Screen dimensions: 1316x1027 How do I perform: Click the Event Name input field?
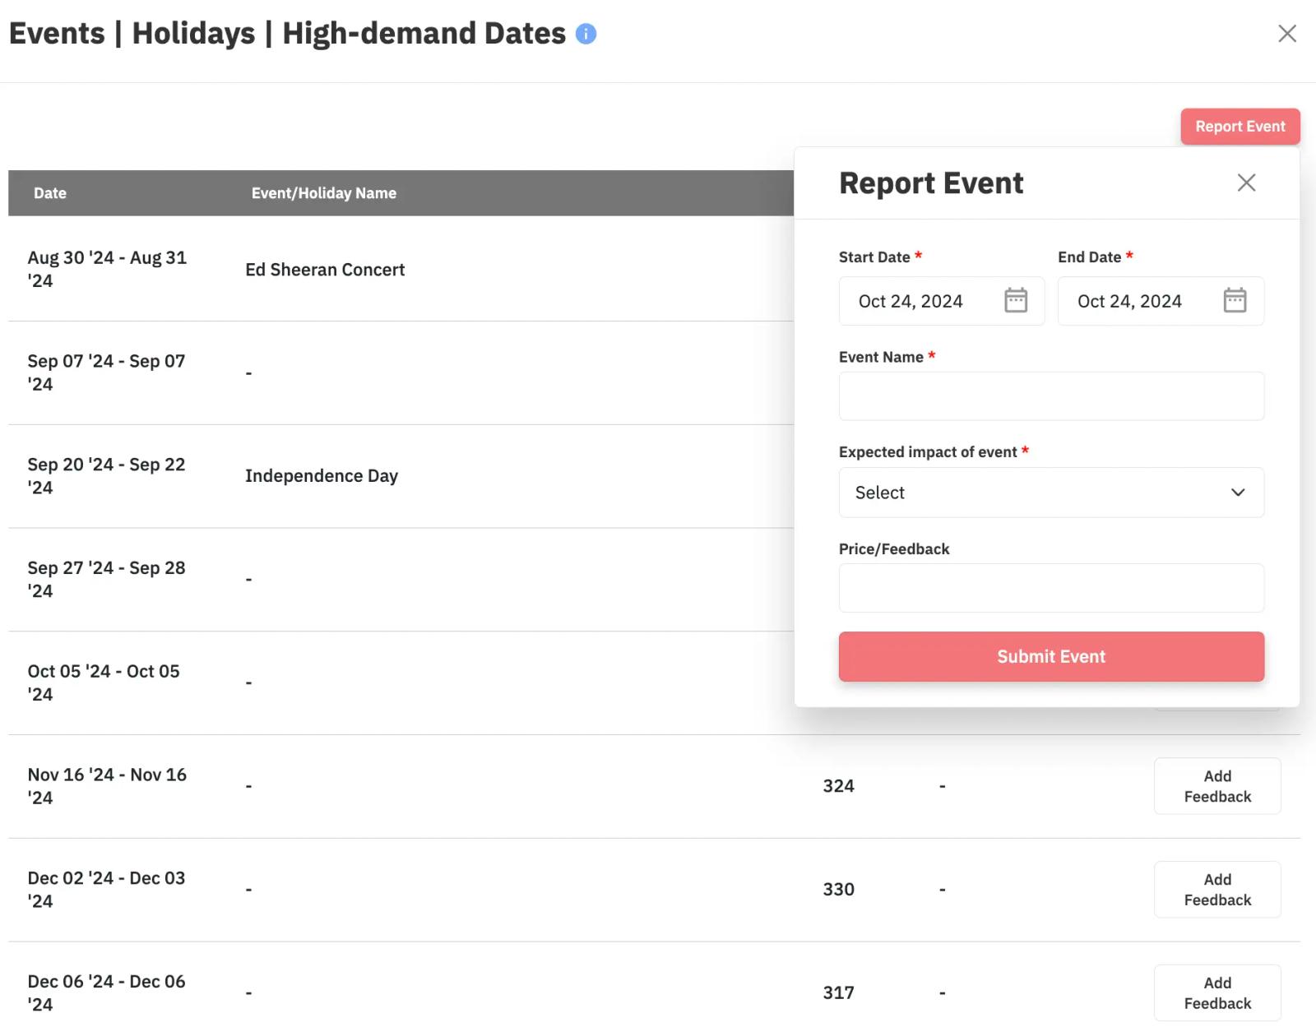[1051, 396]
